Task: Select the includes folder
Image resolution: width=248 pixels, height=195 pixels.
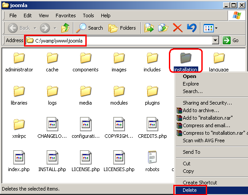Action: [x=152, y=62]
